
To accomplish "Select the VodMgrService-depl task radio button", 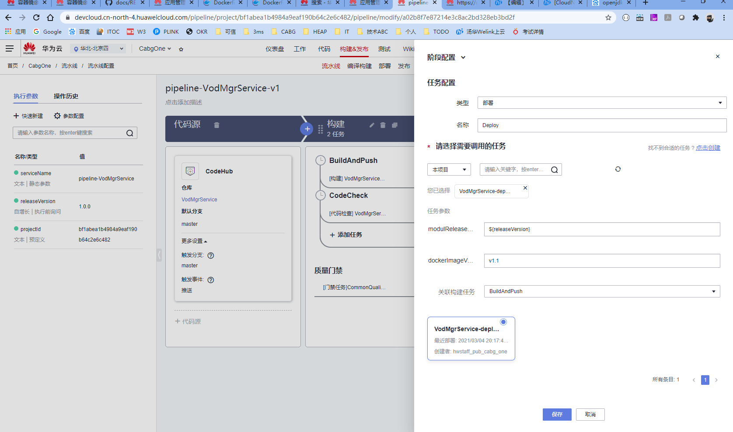I will click(503, 322).
